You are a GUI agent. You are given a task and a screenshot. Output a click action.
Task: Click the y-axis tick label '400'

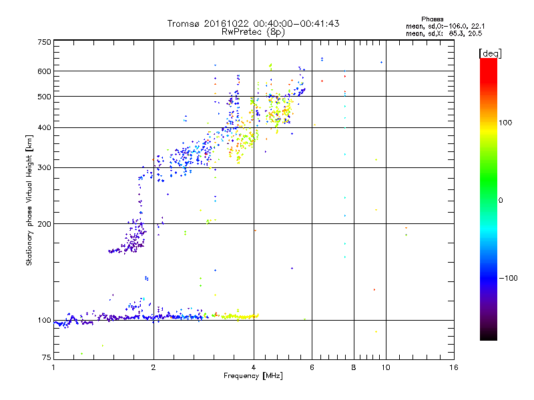pos(44,128)
